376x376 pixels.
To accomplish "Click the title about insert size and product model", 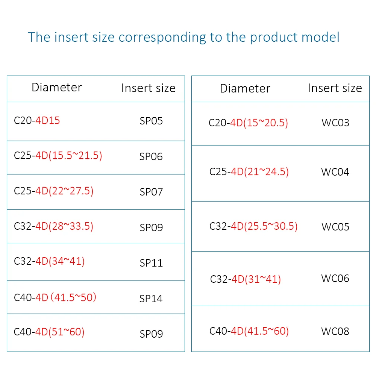I will (183, 37).
